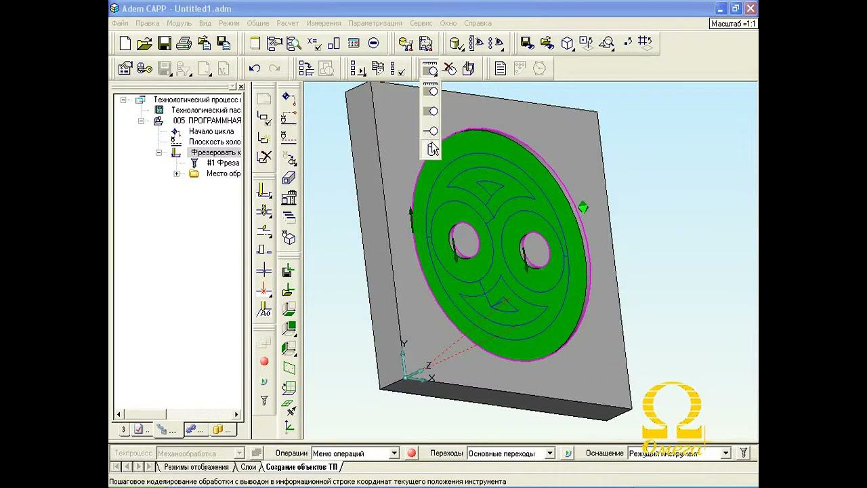Create a new document via blank page icon
867x488 pixels.
click(x=125, y=43)
